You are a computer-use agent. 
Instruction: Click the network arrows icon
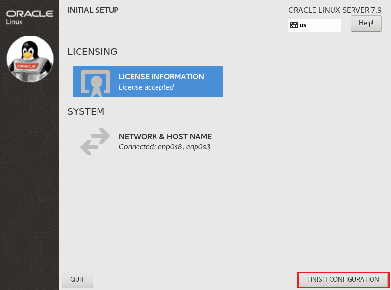[95, 142]
